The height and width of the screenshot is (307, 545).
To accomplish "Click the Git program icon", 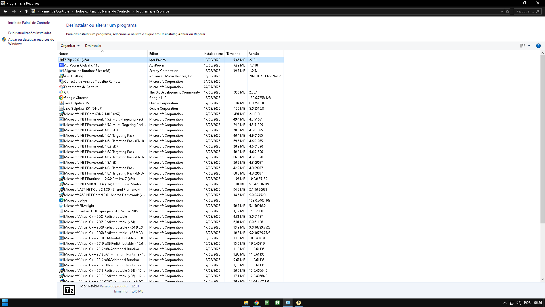I will (61, 92).
